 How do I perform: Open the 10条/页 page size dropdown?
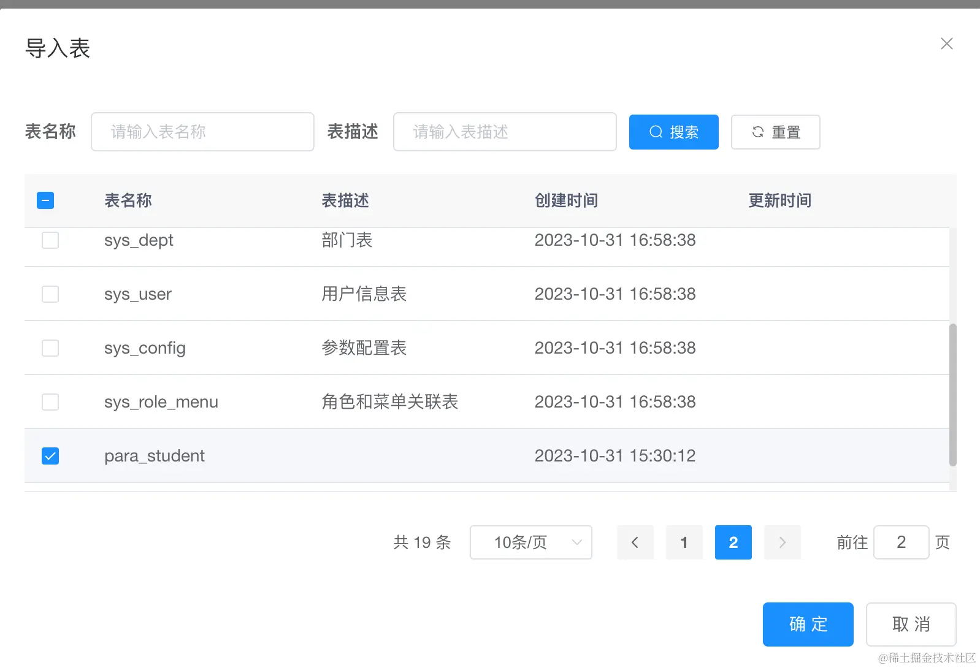530,542
